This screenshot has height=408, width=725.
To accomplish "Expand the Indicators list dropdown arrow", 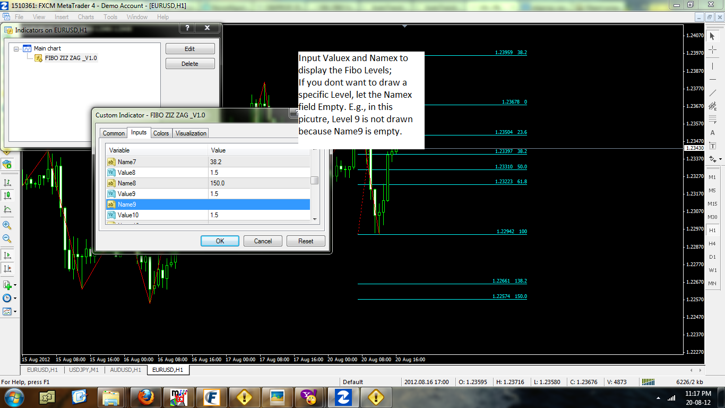I will tap(15, 285).
